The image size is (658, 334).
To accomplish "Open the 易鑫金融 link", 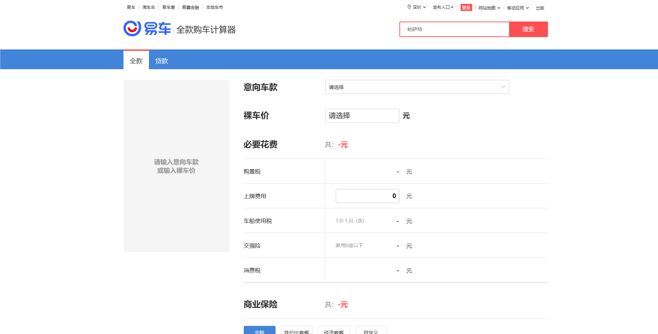I will click(190, 7).
